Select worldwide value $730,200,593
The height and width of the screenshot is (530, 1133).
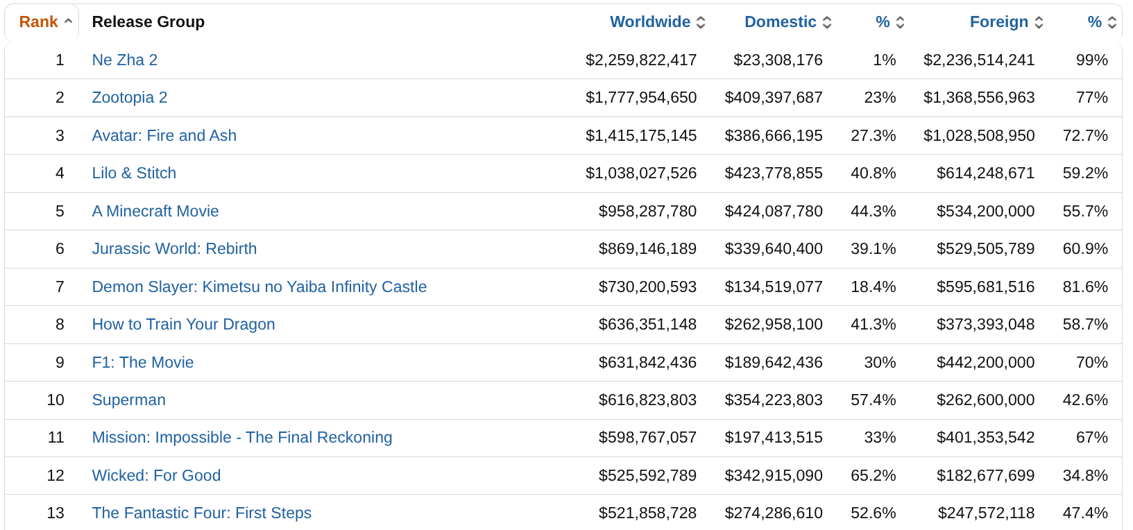click(647, 287)
